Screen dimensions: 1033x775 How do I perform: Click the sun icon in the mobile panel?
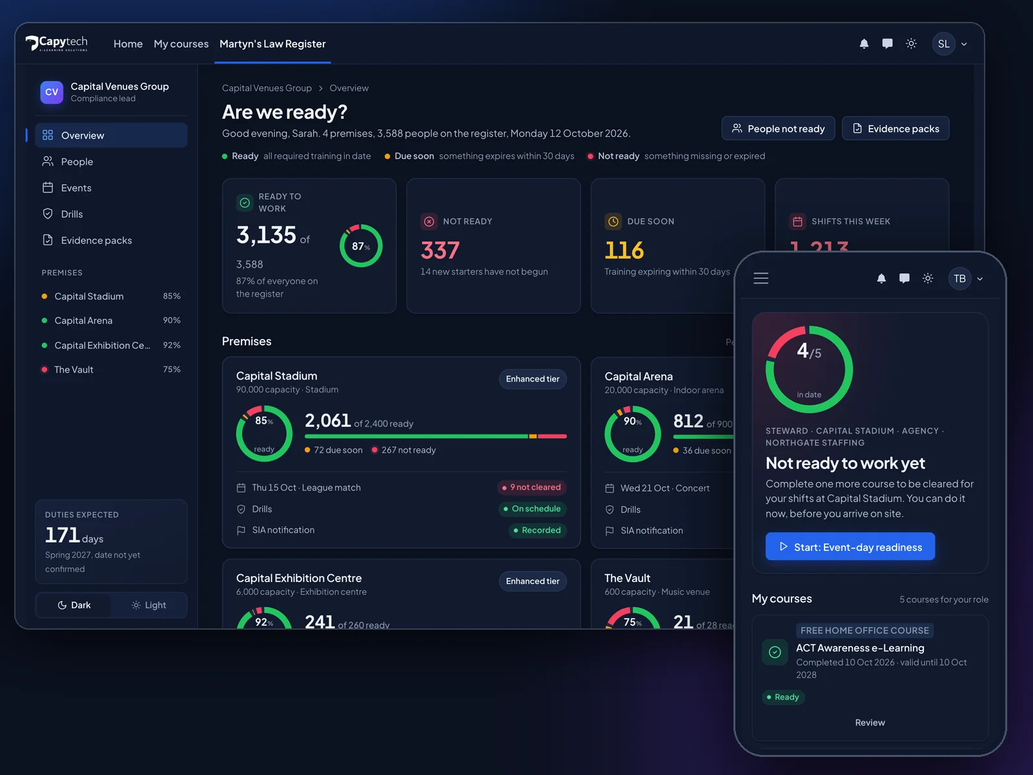tap(928, 278)
